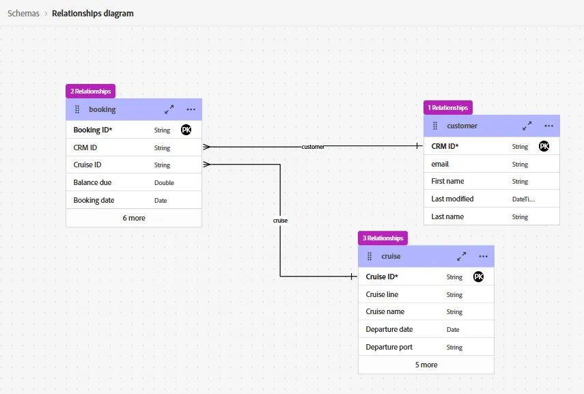This screenshot has height=394, width=584.
Task: Select the Departure port field
Action: click(426, 347)
